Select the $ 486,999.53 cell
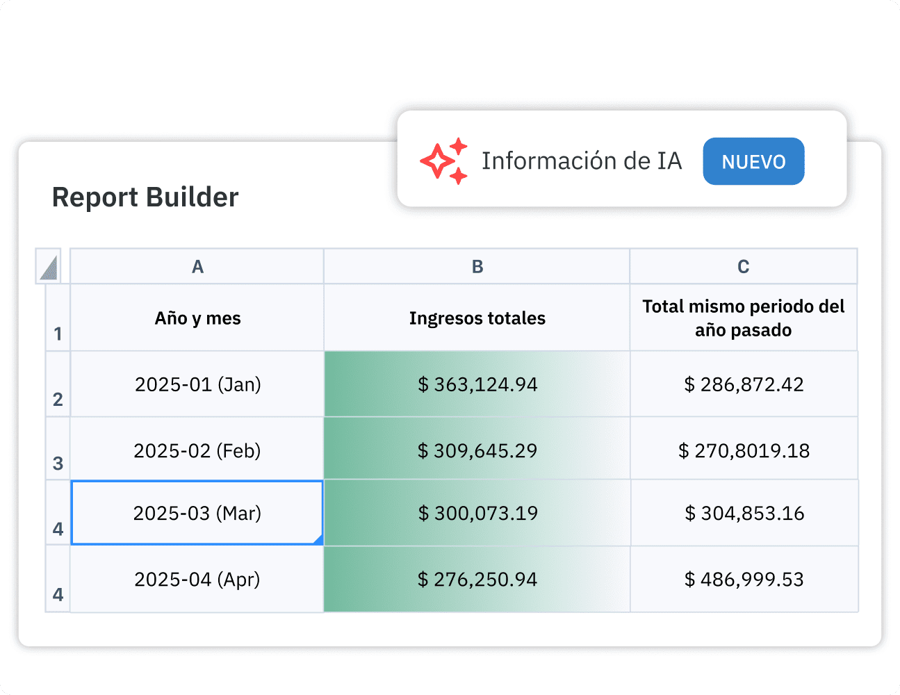 (x=743, y=579)
